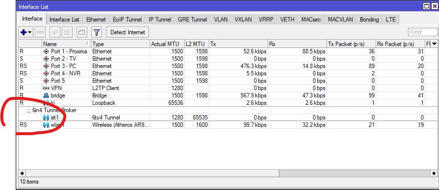
Task: Open the MACVLAN tab
Action: pyautogui.click(x=340, y=20)
